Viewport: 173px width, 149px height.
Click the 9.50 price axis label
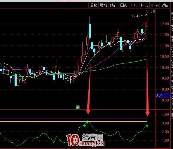tap(165, 78)
